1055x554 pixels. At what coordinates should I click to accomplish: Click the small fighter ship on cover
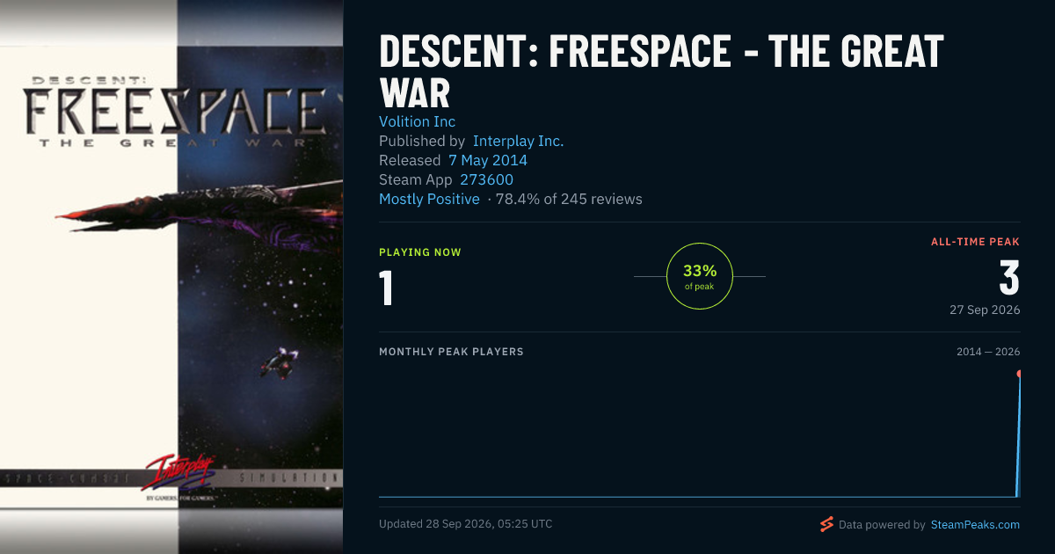(x=280, y=361)
